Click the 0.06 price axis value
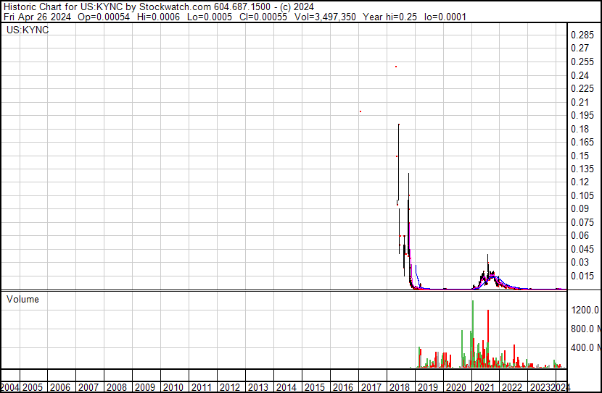 (x=580, y=235)
